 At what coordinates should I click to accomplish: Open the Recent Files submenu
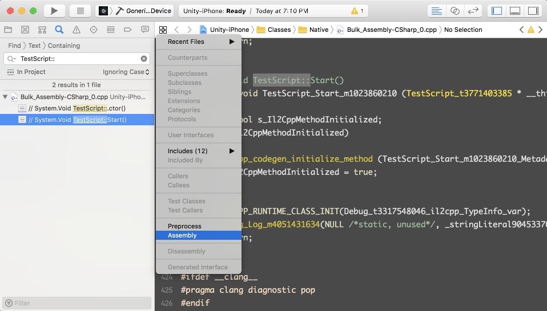click(x=199, y=42)
